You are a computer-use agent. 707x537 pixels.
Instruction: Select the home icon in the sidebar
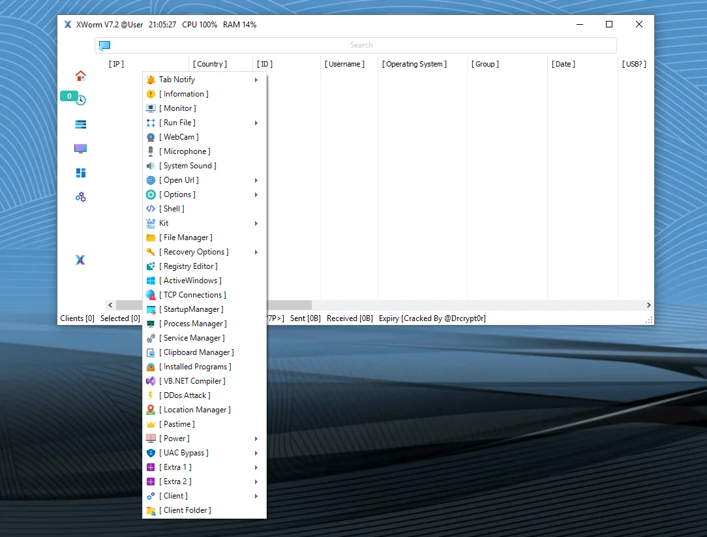click(80, 75)
